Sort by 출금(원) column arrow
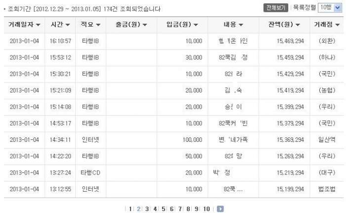This screenshot has height=213, width=346. click(145, 25)
